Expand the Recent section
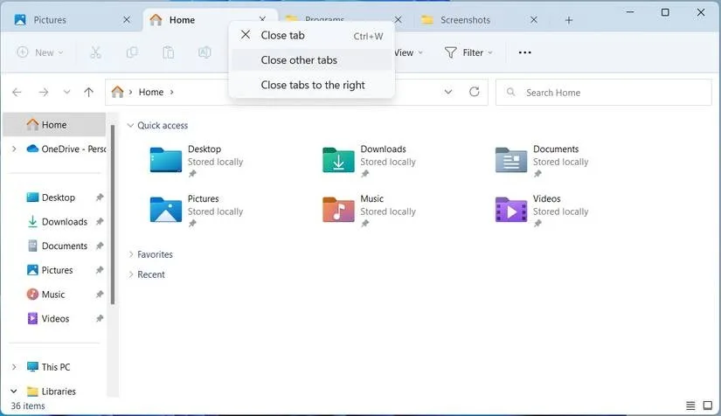721x416 pixels. pos(130,274)
